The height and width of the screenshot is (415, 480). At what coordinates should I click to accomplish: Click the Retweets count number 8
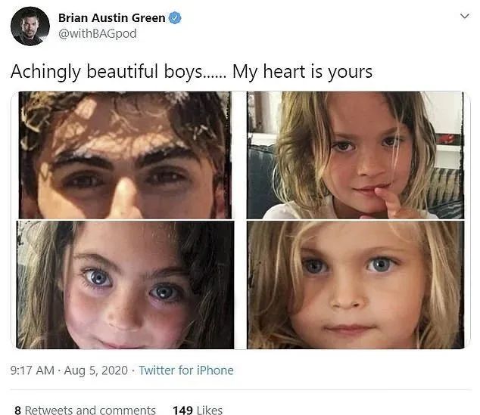click(17, 410)
